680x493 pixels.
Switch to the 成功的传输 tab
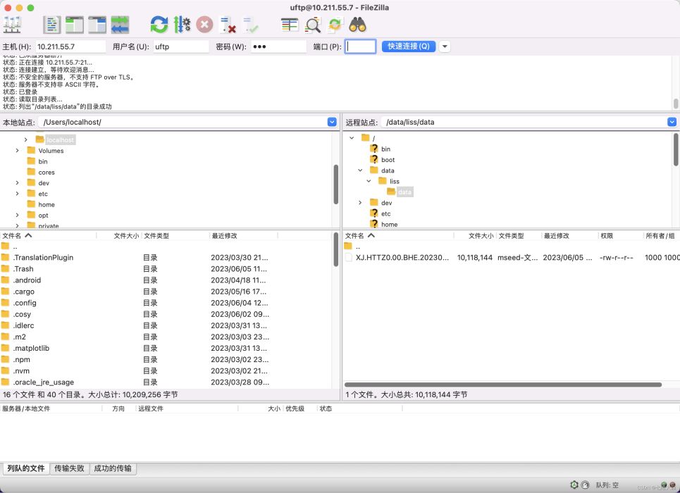[x=113, y=468]
